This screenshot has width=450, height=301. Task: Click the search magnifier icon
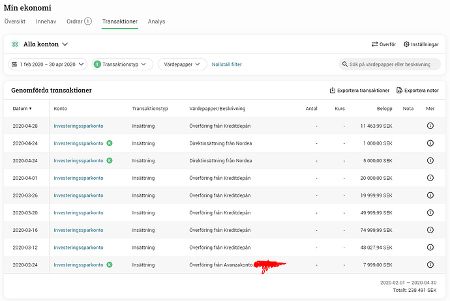point(345,64)
